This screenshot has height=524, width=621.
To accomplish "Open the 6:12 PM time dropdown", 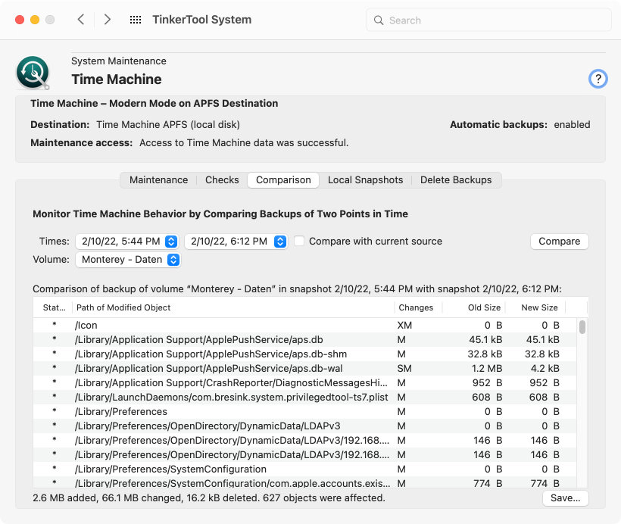I will [x=236, y=242].
